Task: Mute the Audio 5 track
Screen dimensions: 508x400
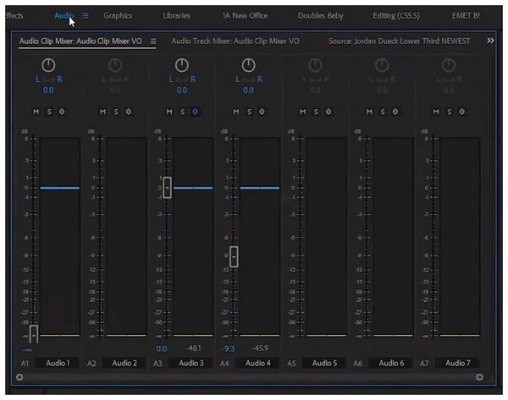Action: [302, 112]
